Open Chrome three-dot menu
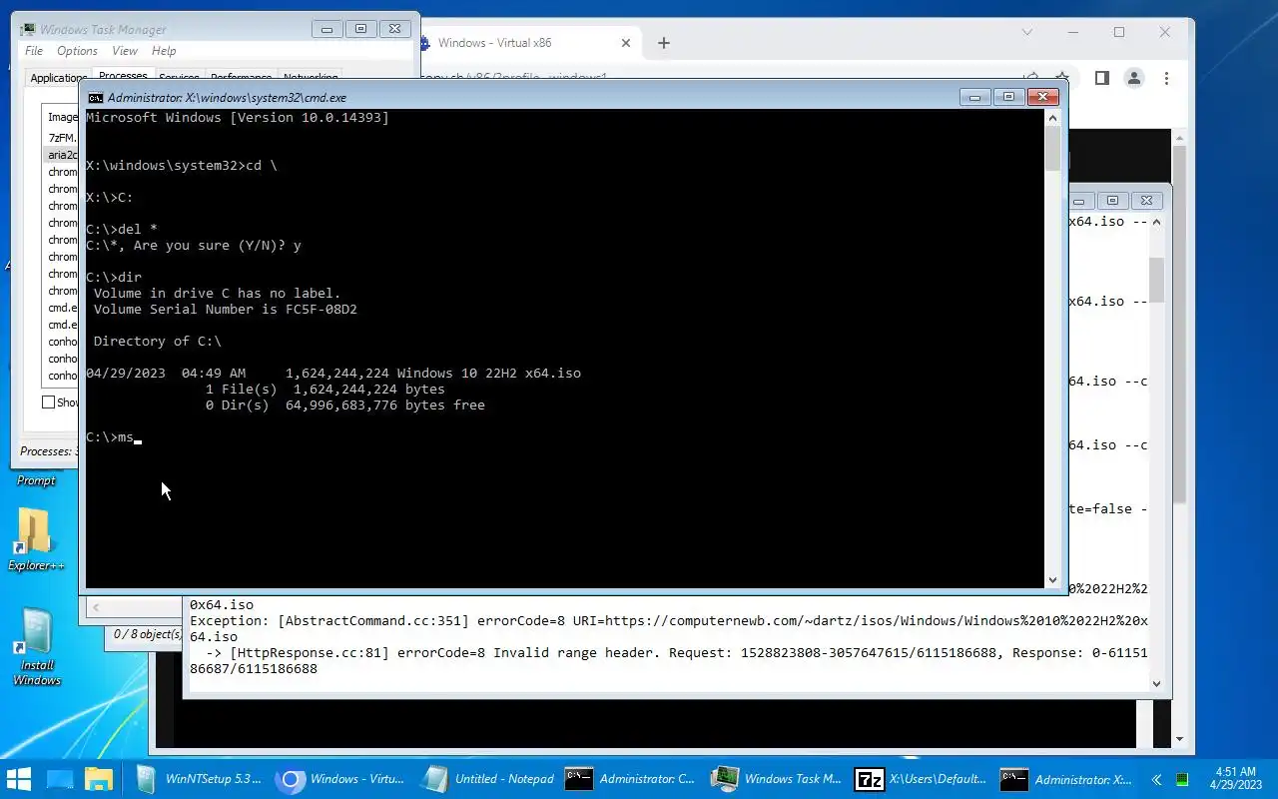This screenshot has height=799, width=1278. tap(1166, 78)
